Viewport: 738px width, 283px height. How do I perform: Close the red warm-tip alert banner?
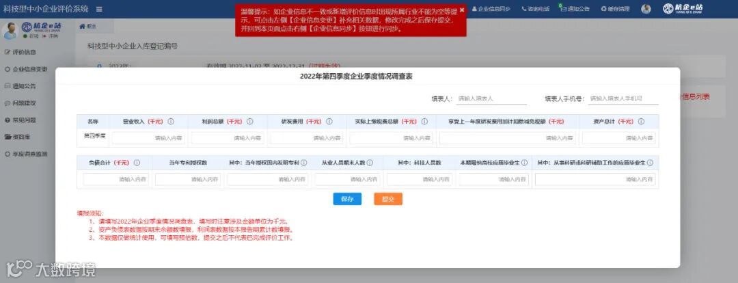coord(462,10)
